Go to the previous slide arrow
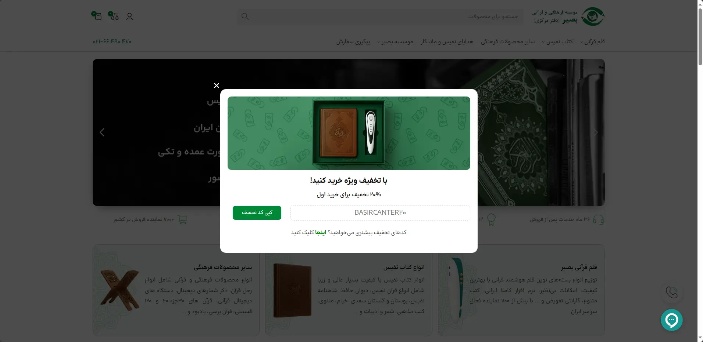Screen dimensions: 703x342 pos(102,132)
